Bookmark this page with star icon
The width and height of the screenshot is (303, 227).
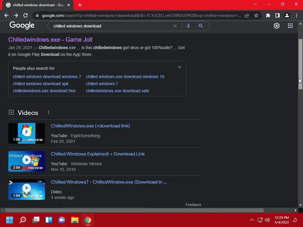point(256,15)
